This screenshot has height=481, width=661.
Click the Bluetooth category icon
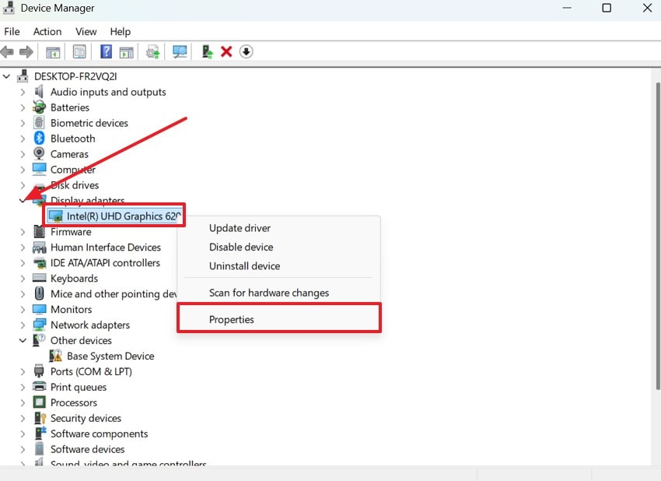coord(39,139)
